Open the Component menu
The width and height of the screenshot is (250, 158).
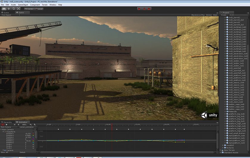coord(35,5)
